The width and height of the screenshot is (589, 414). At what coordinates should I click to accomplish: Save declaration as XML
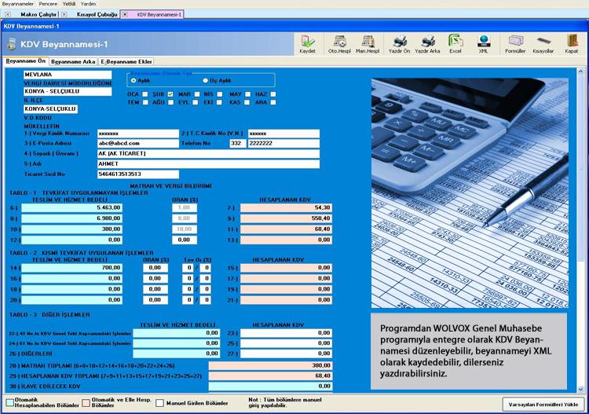(x=484, y=43)
